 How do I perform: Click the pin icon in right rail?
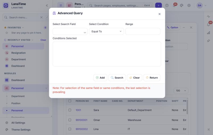[208, 41]
